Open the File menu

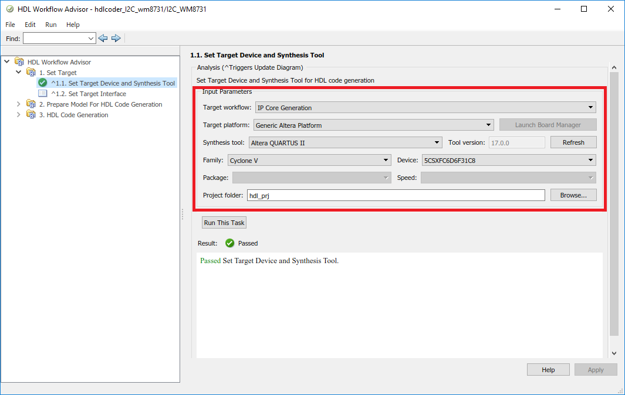pos(10,25)
